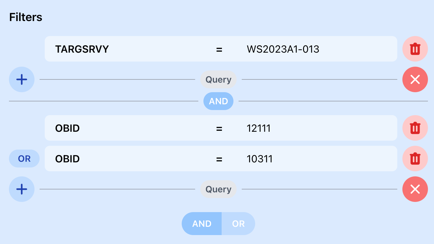Select OR in the bottom operator switch
Image resolution: width=434 pixels, height=244 pixels.
click(238, 224)
